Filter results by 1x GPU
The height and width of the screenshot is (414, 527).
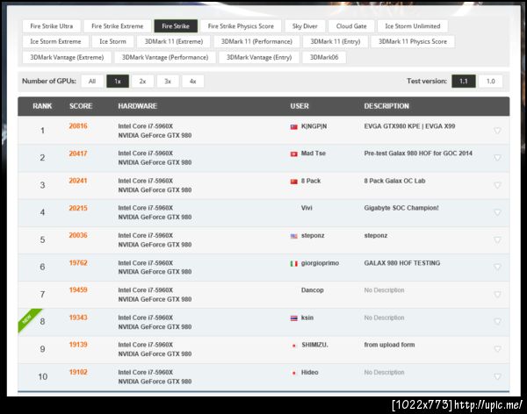(118, 81)
